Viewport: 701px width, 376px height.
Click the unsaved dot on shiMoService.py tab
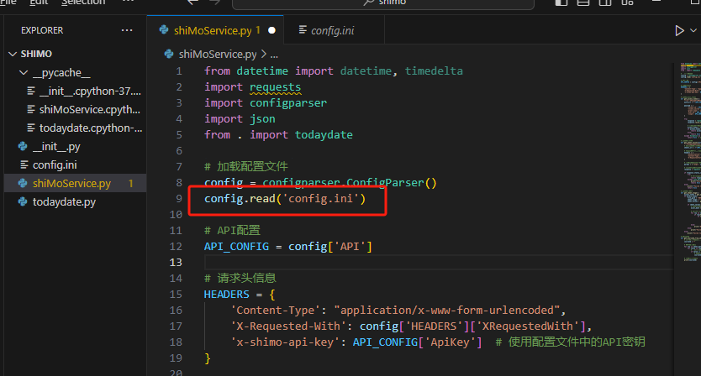(x=271, y=30)
